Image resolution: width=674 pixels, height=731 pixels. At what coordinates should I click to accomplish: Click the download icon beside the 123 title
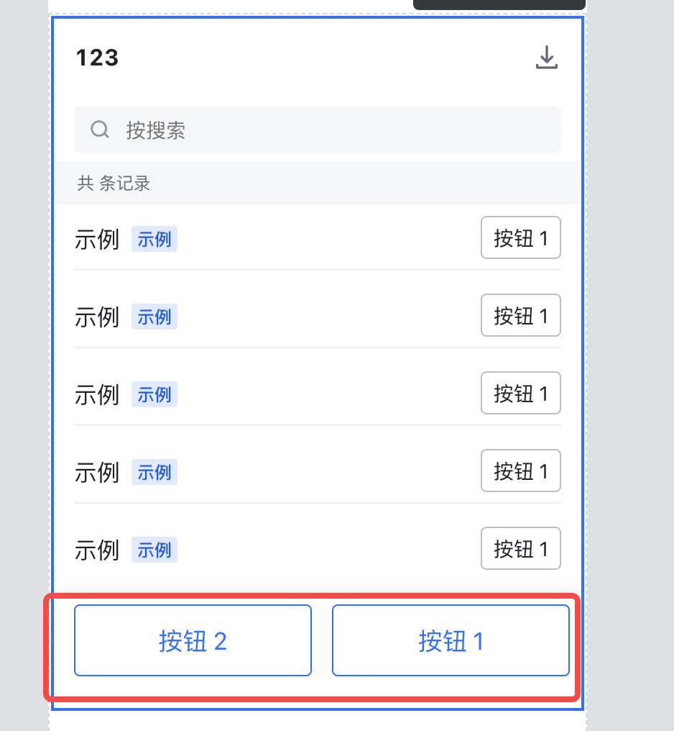coord(547,58)
